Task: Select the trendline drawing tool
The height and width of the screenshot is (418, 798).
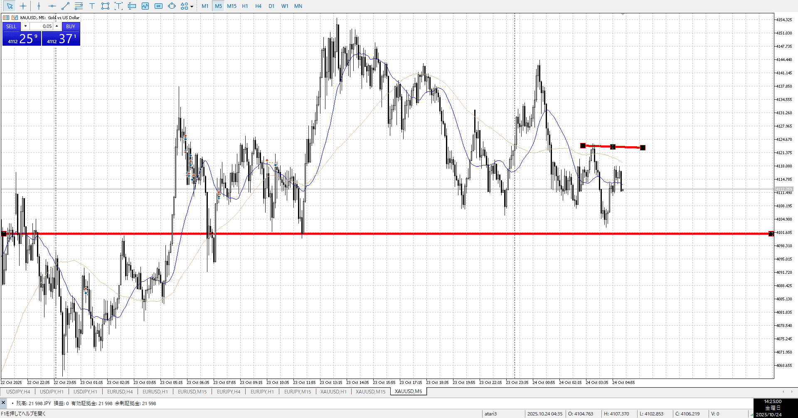Action: click(x=65, y=6)
